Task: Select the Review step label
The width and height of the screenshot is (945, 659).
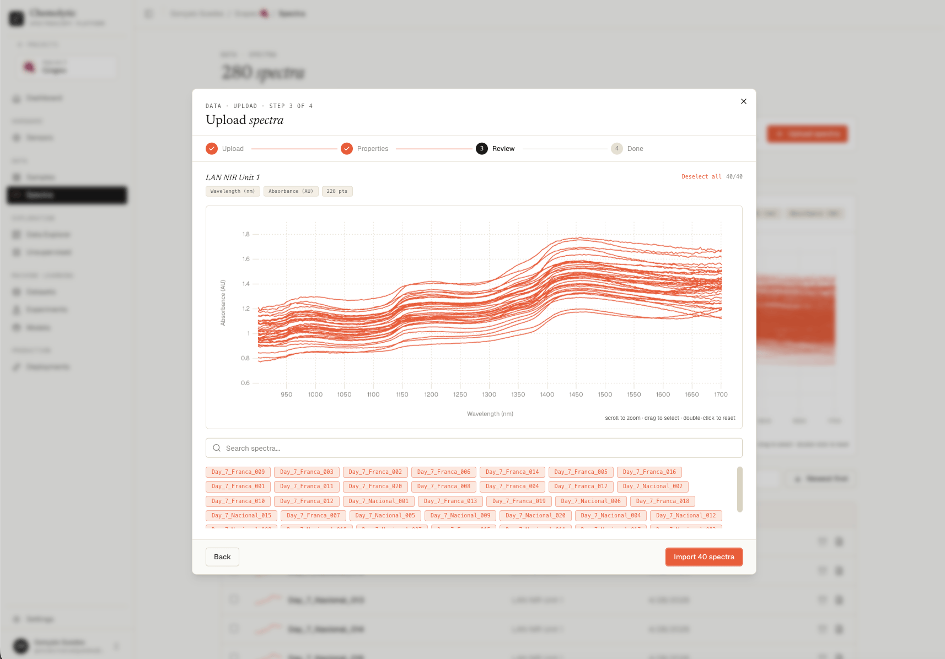Action: 503,149
